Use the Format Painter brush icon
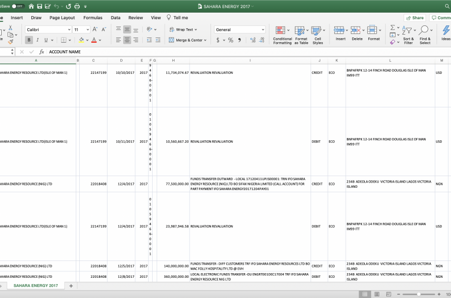Image resolution: width=451 pixels, height=298 pixels. tap(10, 42)
